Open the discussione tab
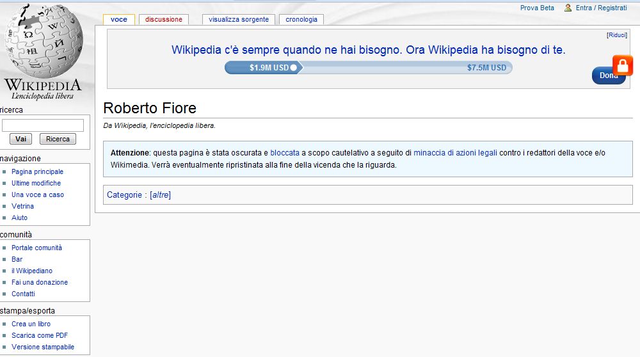The height and width of the screenshot is (357, 640). tap(164, 19)
